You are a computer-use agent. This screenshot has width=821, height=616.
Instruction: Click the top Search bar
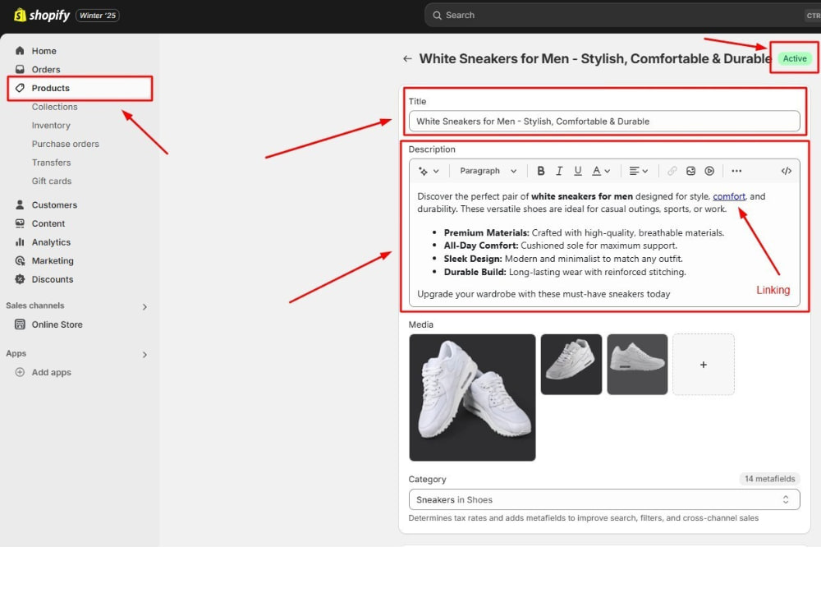click(622, 15)
